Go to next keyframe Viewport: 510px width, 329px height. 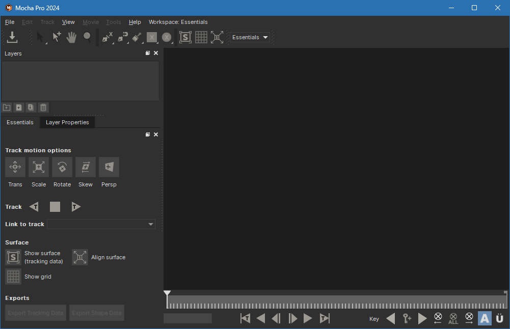422,319
